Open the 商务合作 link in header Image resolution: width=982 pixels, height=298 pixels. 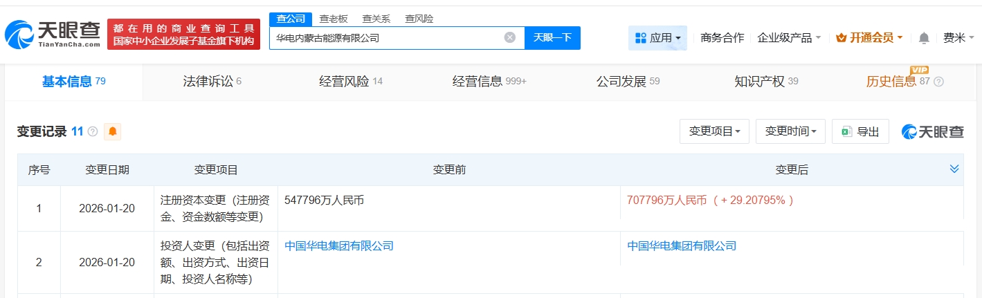pyautogui.click(x=722, y=38)
